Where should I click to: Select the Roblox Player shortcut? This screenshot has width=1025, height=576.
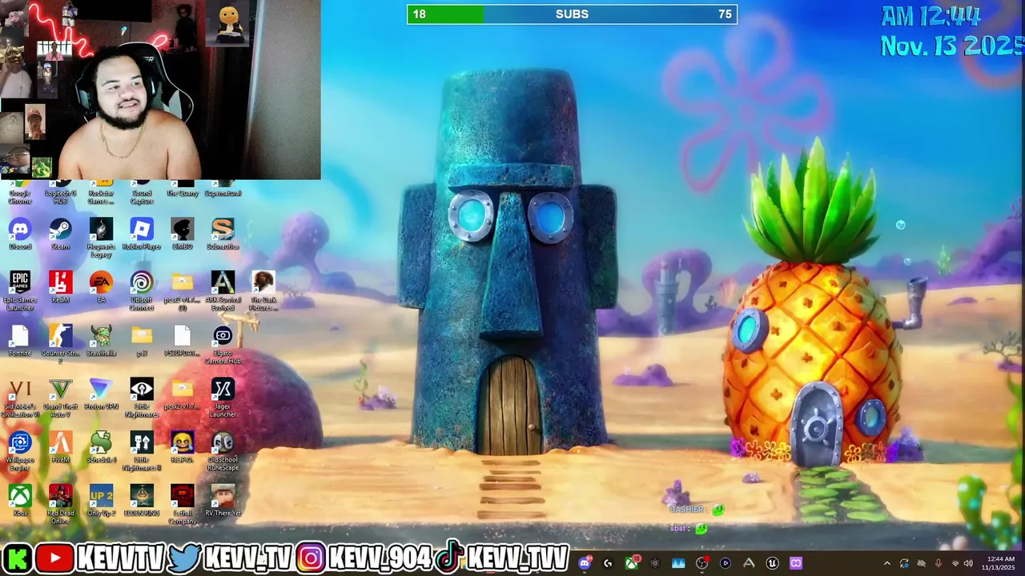(x=142, y=234)
